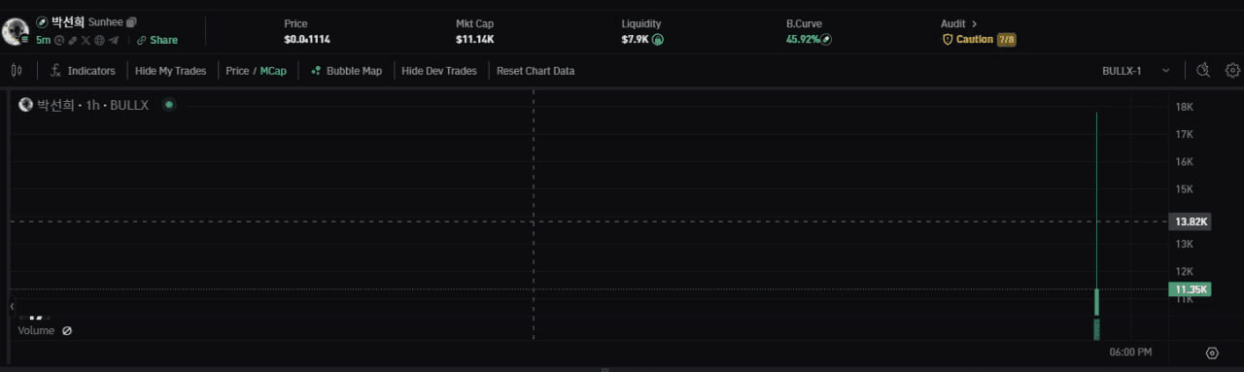The width and height of the screenshot is (1244, 372).
Task: Expand the left side panel arrow
Action: [12, 306]
